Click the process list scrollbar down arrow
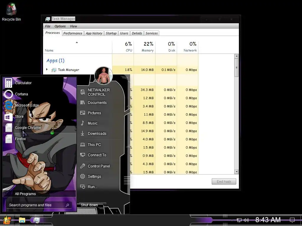 [237, 172]
